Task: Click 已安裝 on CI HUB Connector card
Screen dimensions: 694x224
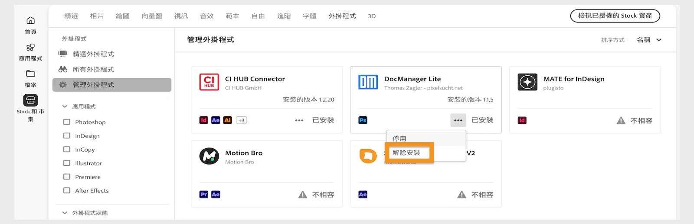Action: [x=323, y=120]
